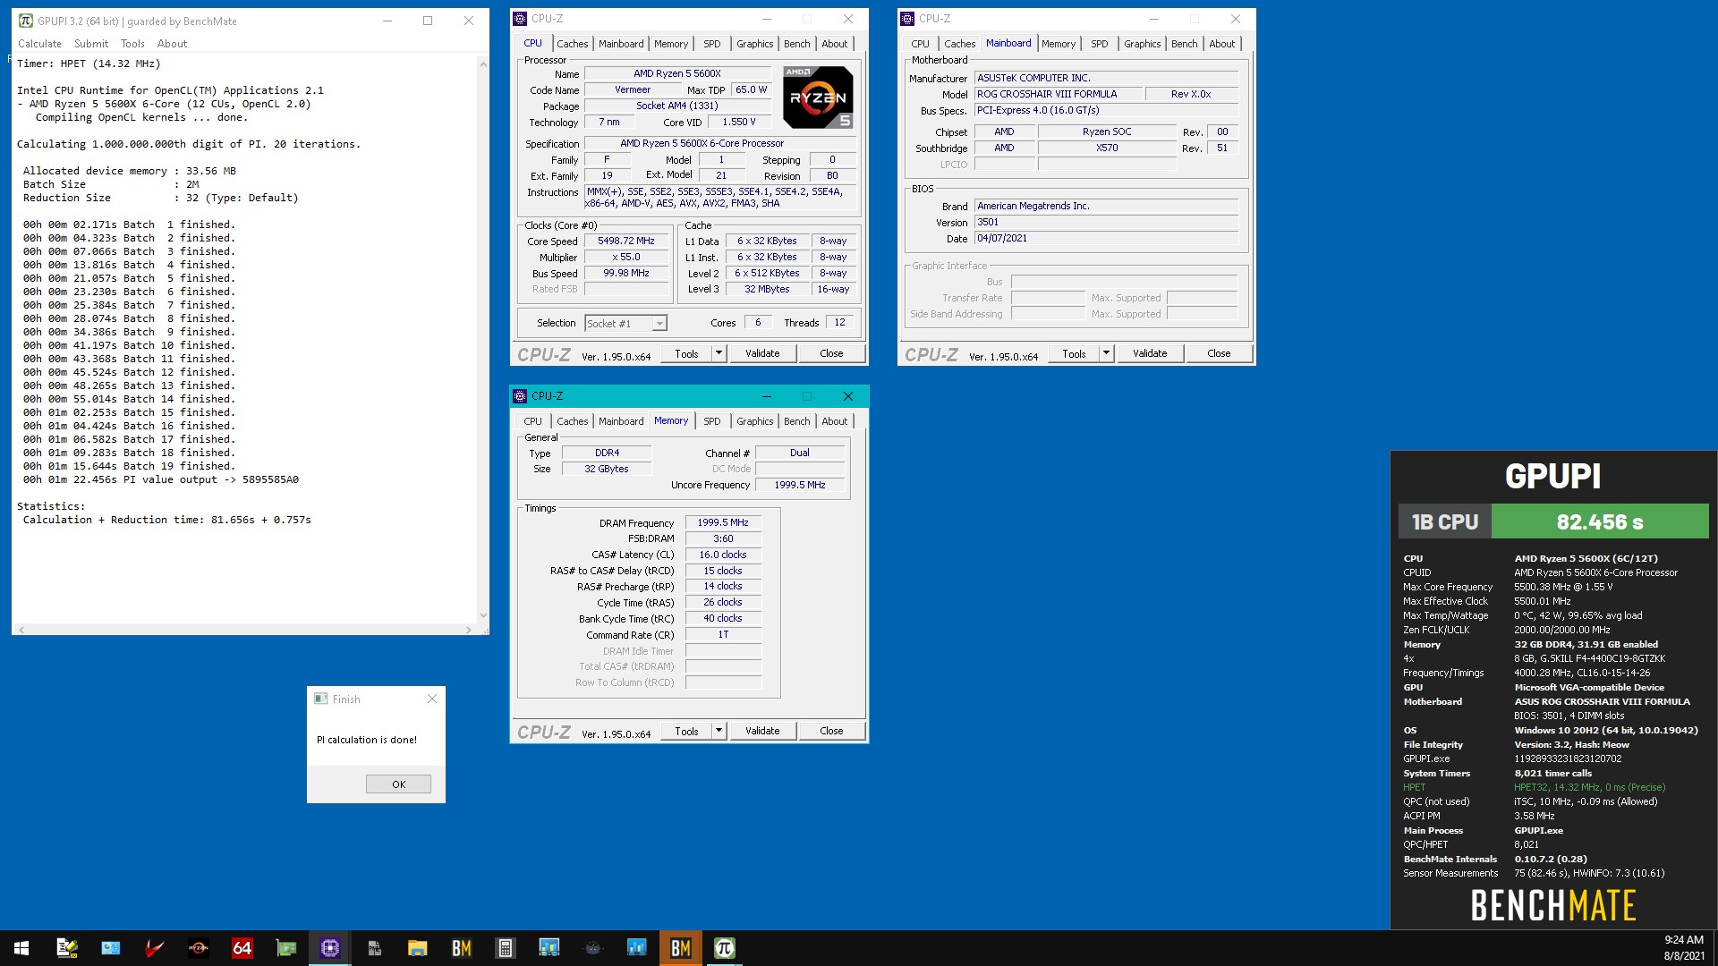Click Validate in the top-left CPU-Z window
Viewport: 1718px width, 966px height.
762,353
